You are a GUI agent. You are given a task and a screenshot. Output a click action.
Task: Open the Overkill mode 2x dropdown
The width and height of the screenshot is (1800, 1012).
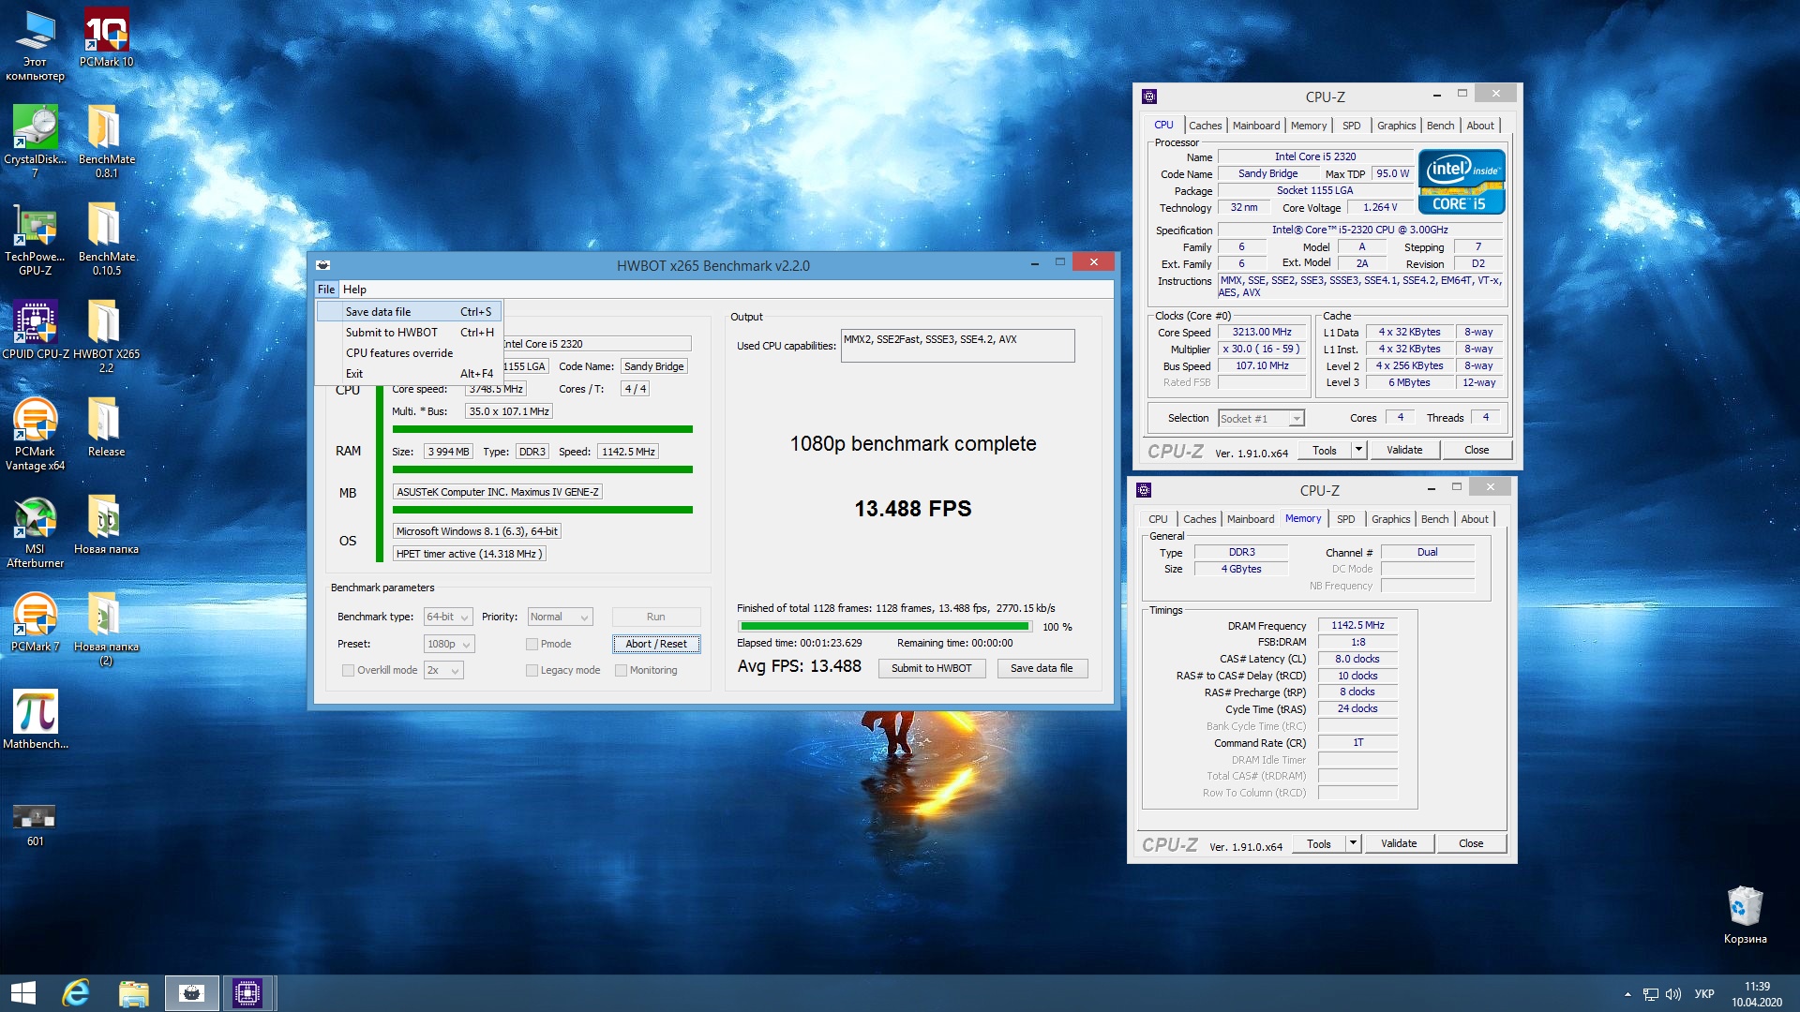[x=443, y=670]
